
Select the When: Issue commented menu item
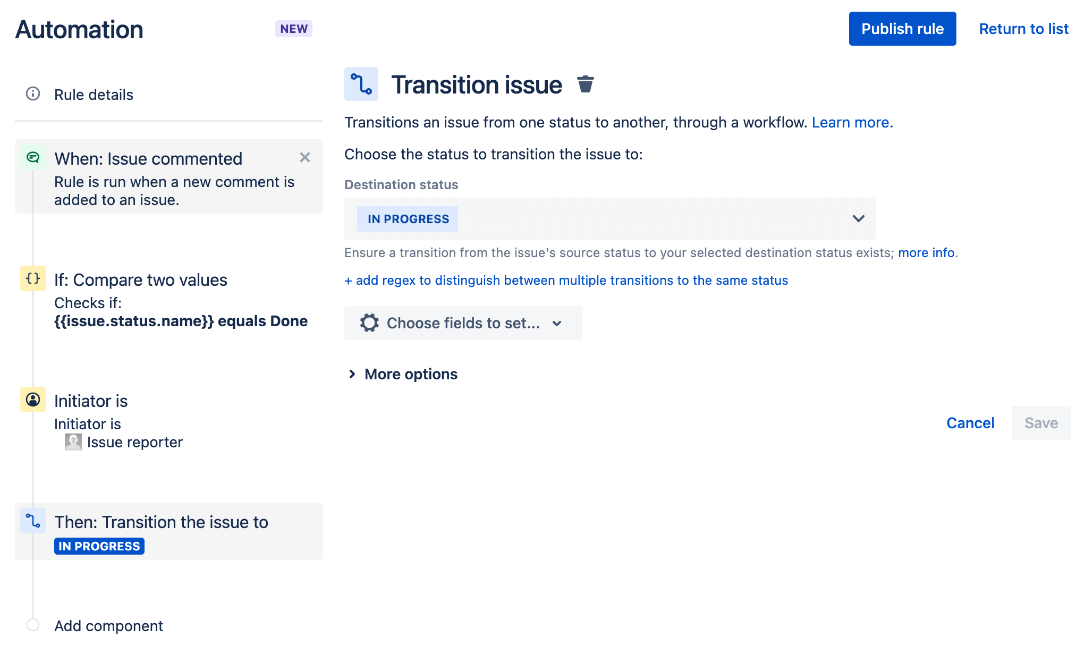169,177
